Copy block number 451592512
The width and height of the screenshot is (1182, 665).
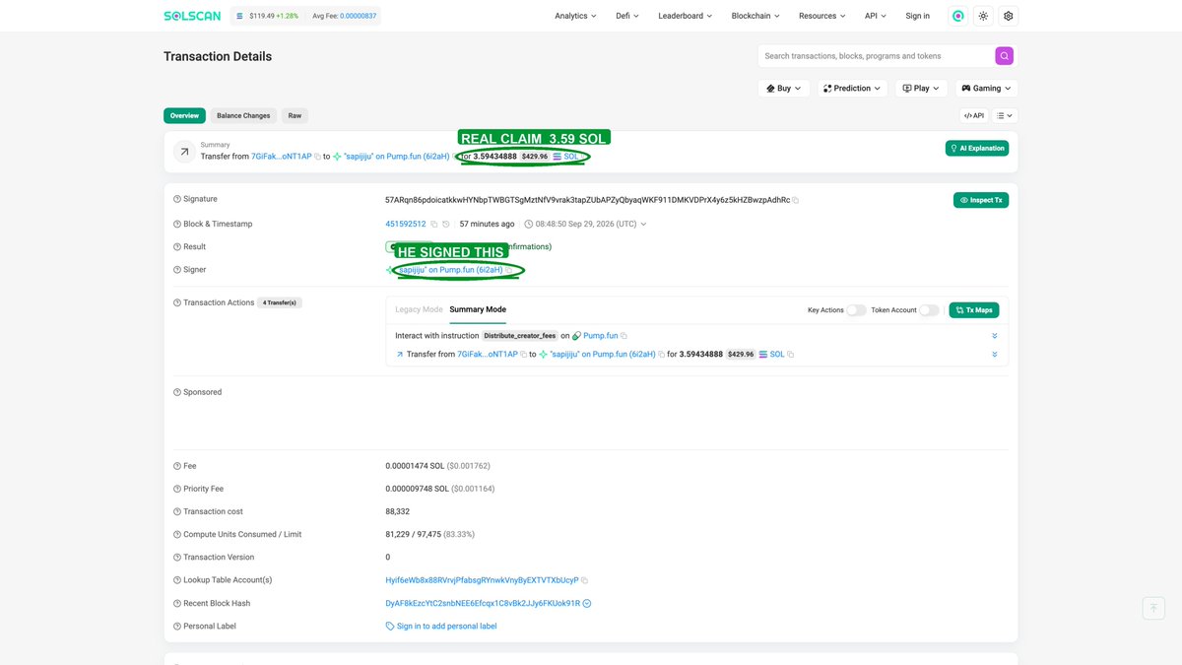pyautogui.click(x=433, y=224)
